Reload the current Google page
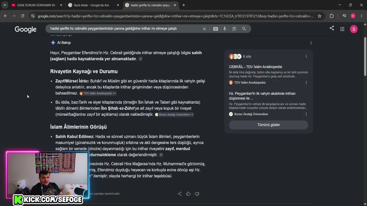 23,16
